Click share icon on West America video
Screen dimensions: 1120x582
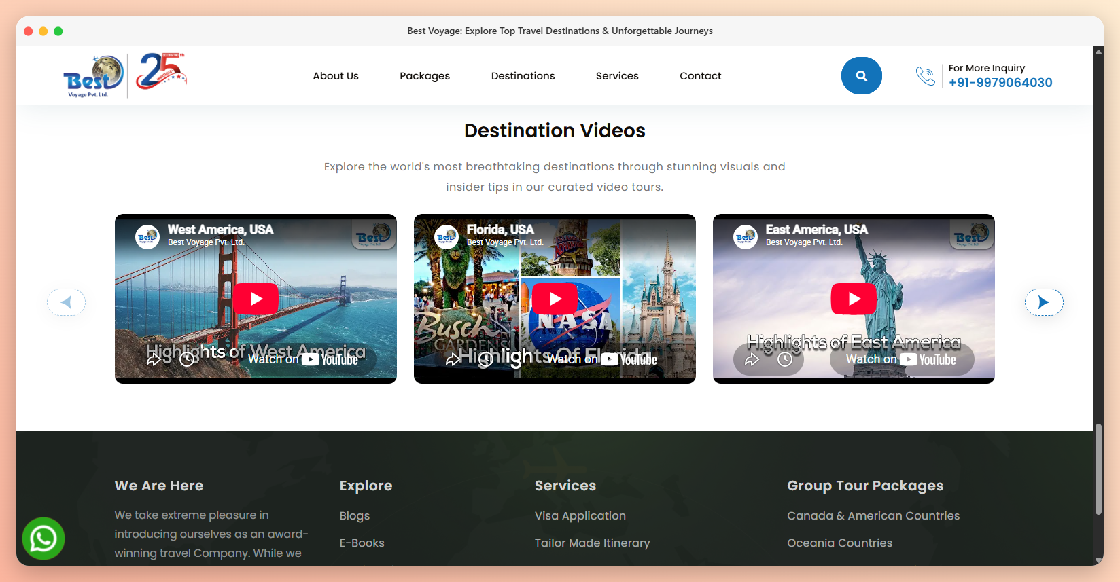point(154,359)
